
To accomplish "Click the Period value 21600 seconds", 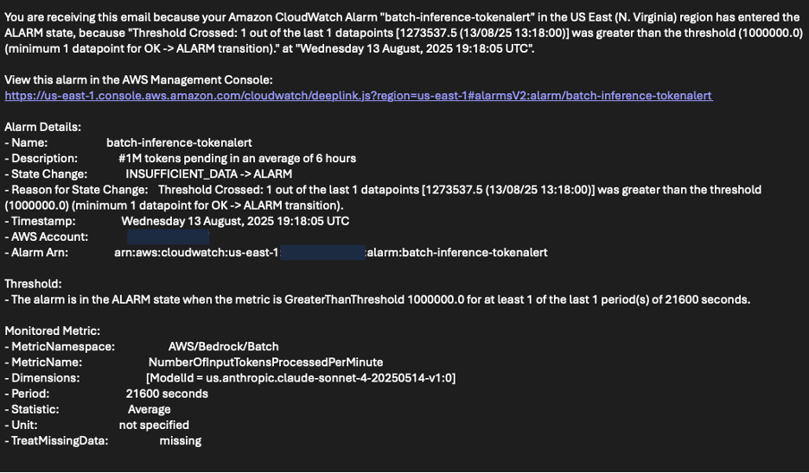I will [167, 394].
